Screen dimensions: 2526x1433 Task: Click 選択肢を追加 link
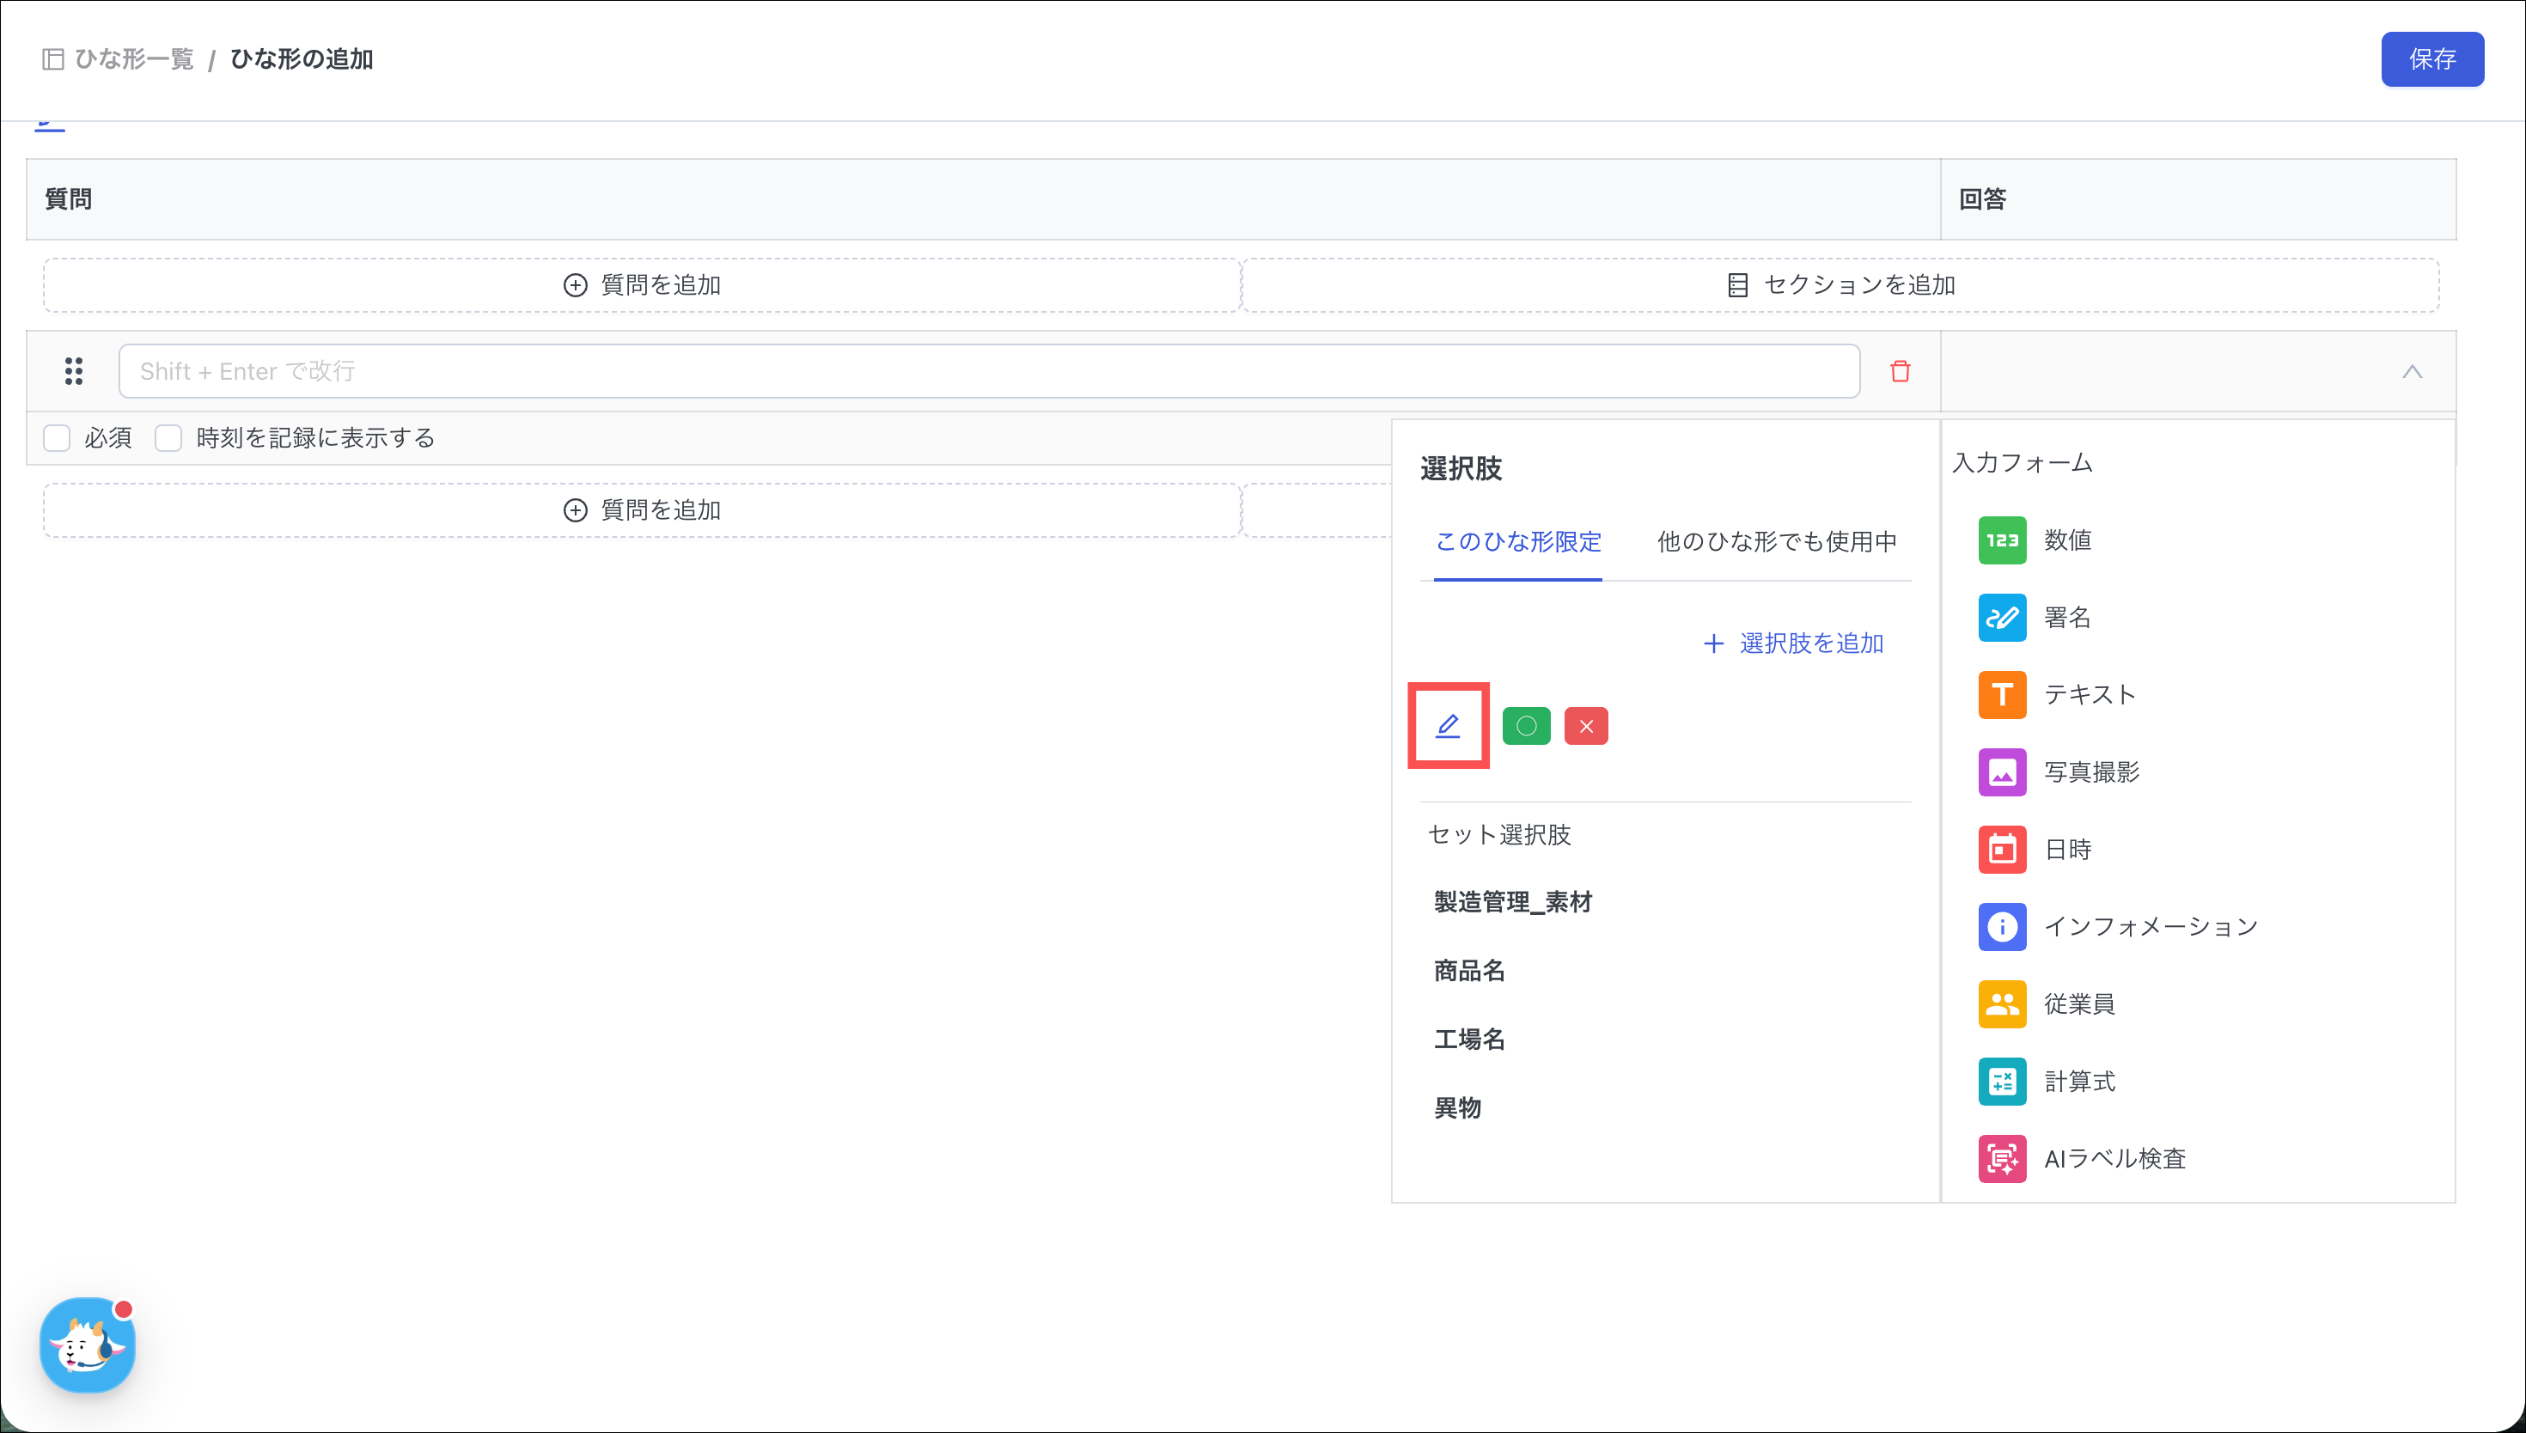1793,643
